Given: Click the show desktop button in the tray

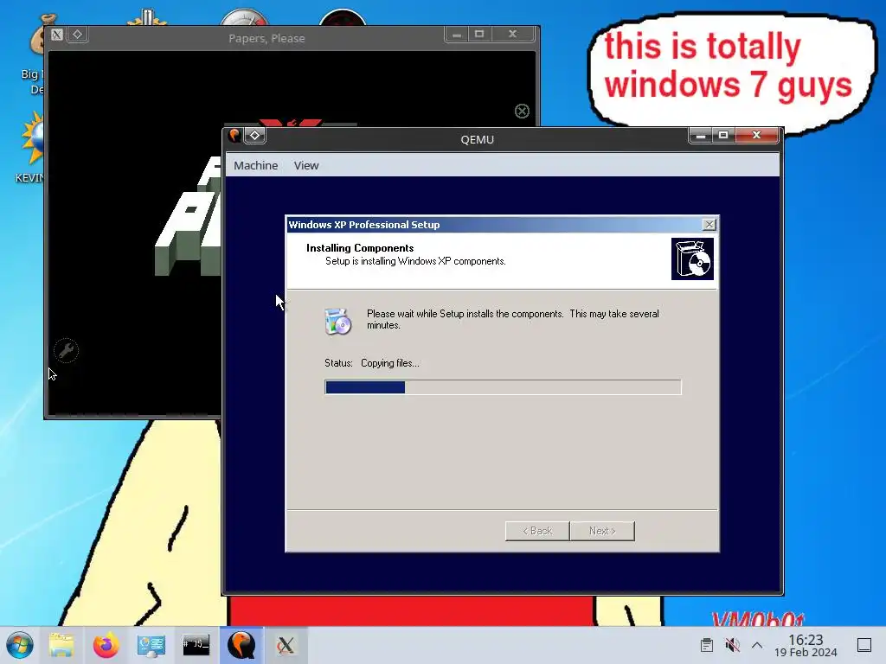Looking at the screenshot, I should [x=864, y=645].
